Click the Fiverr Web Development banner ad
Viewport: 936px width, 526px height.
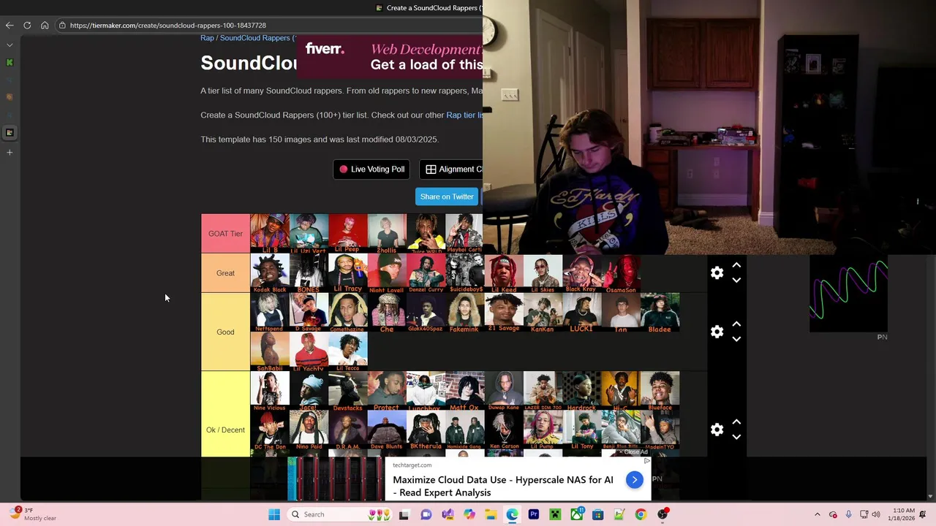pos(390,57)
